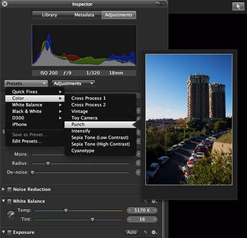Image resolution: width=247 pixels, height=238 pixels.
Task: Click the 1/320 shutter speed readout
Action: click(x=93, y=73)
